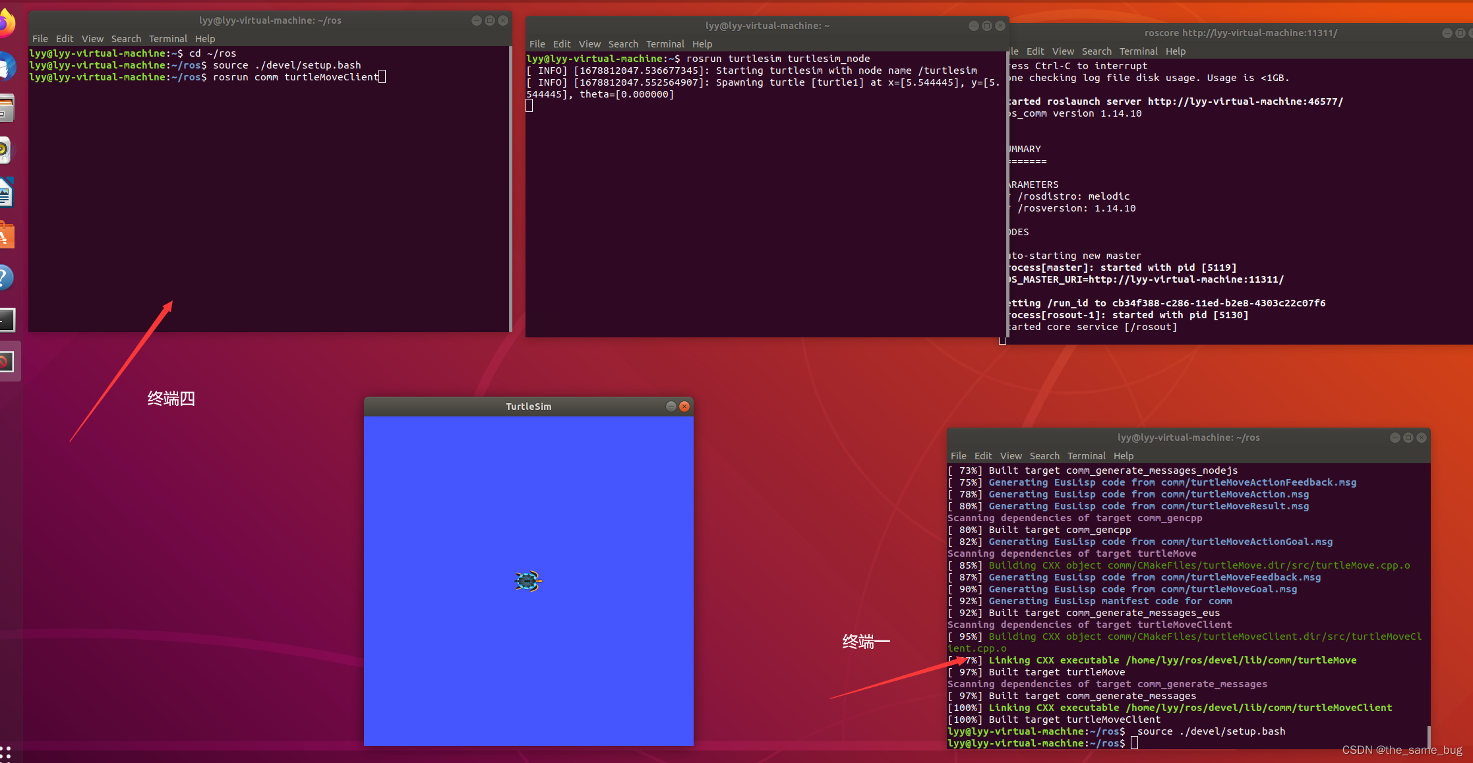Minimize the TurtleSim window
This screenshot has width=1473, height=763.
pyautogui.click(x=671, y=407)
